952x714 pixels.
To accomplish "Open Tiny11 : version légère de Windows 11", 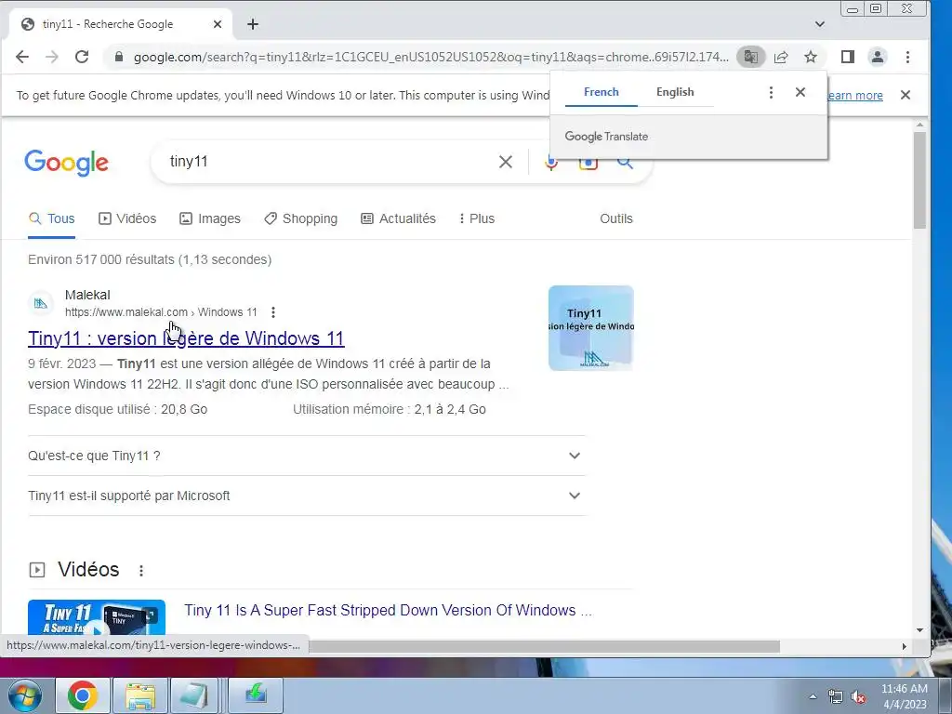I will [x=186, y=338].
